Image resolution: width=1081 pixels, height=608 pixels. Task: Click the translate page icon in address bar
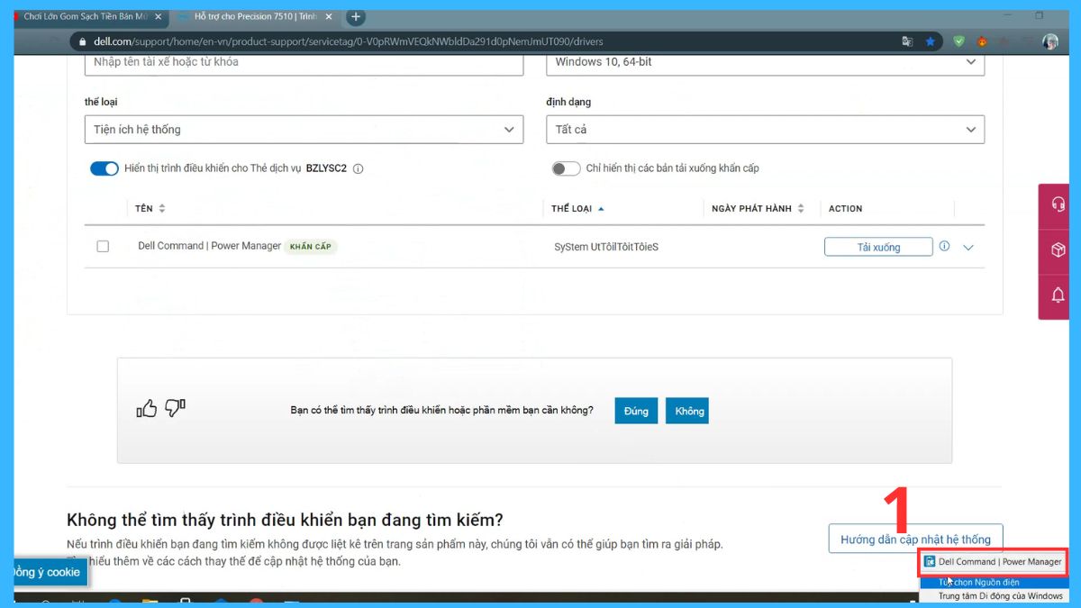(x=907, y=41)
